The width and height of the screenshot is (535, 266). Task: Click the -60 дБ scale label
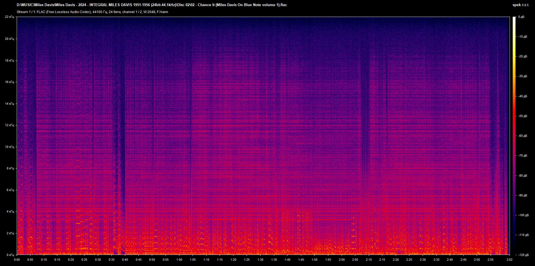[523, 136]
